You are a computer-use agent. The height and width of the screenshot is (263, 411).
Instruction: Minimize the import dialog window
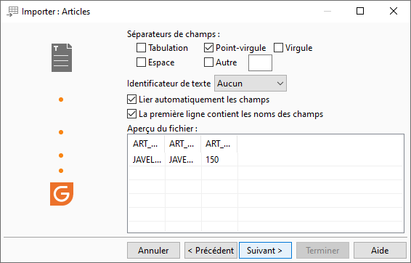[x=327, y=12]
